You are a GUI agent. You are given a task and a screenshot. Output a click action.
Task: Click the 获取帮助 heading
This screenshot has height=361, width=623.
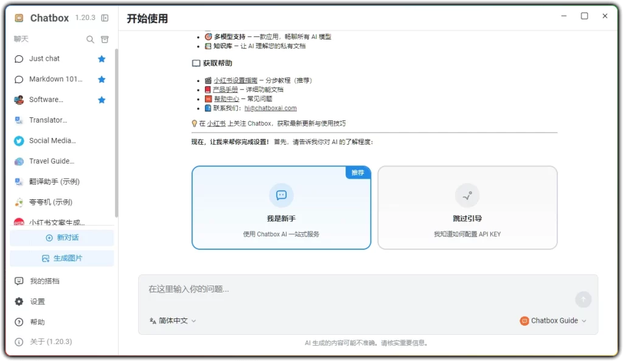click(217, 63)
